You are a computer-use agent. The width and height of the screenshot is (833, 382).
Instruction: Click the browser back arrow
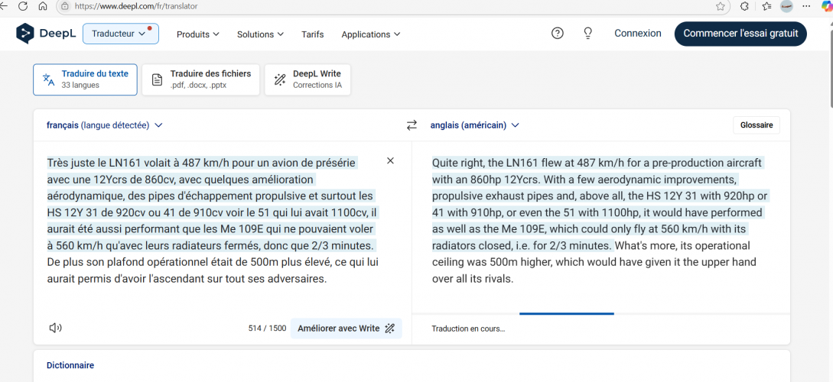pos(5,6)
